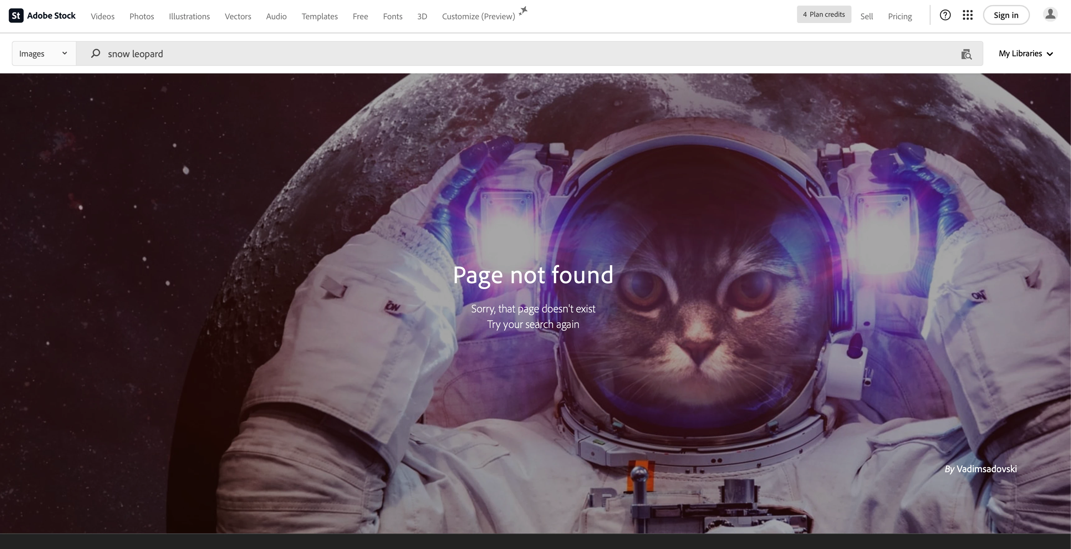Open the help question mark icon

[x=945, y=15]
